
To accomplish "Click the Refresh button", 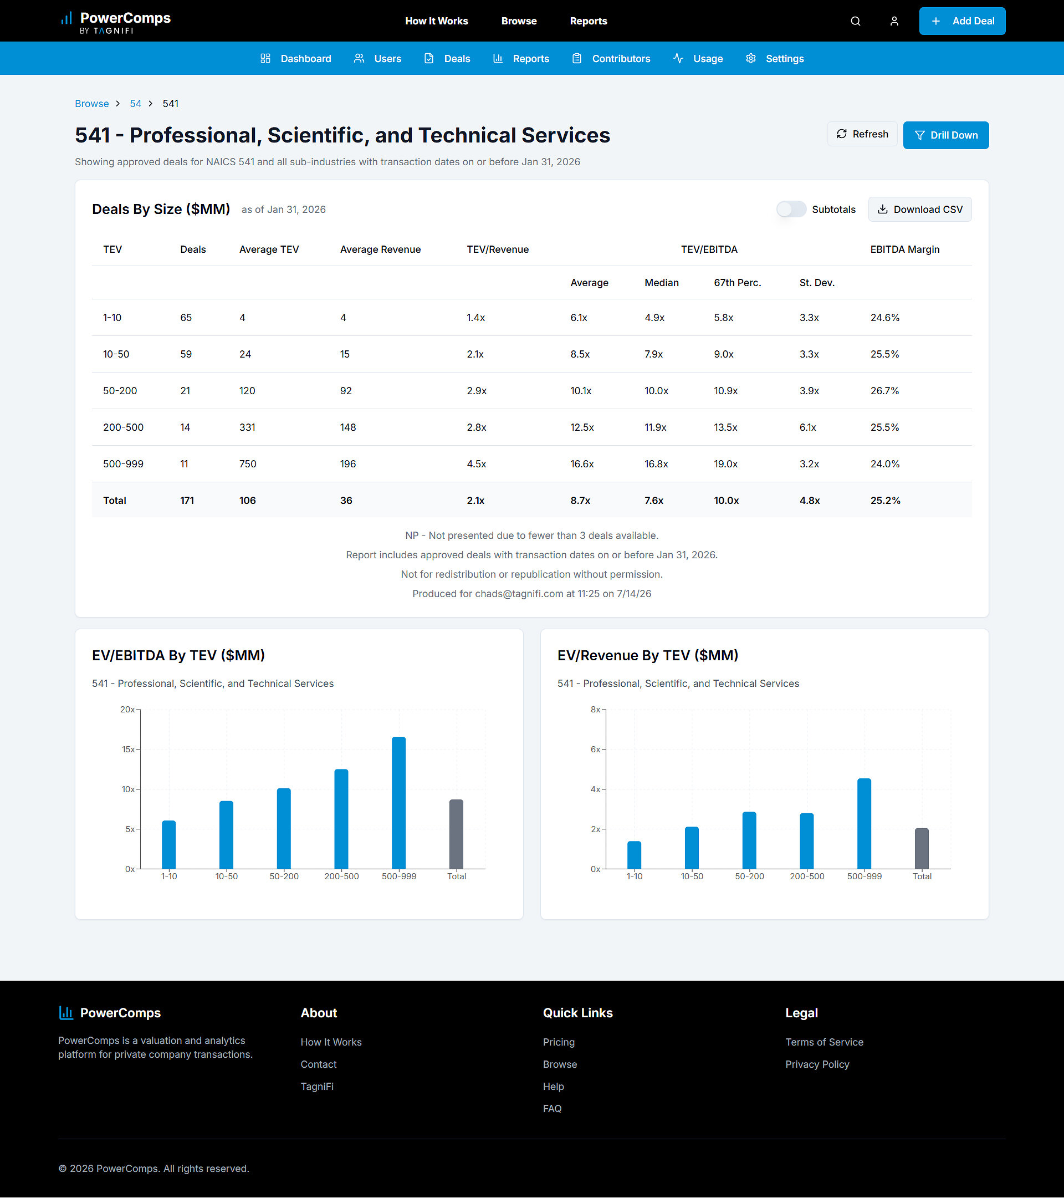I will 862,134.
